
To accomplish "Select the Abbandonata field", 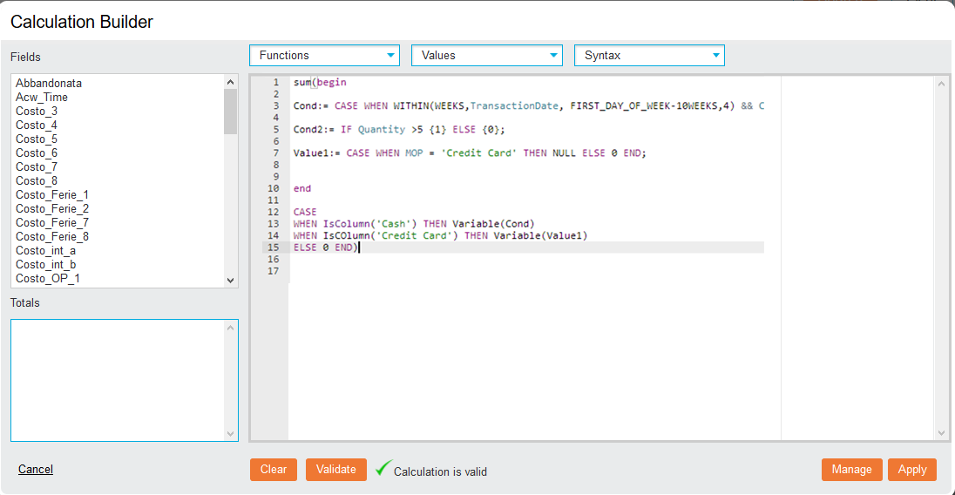I will click(49, 83).
